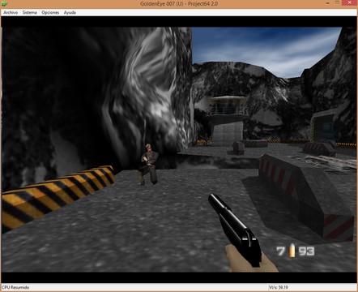The image size is (358, 292).
Task: Click the crouching enemy soldier
Action: (x=147, y=165)
